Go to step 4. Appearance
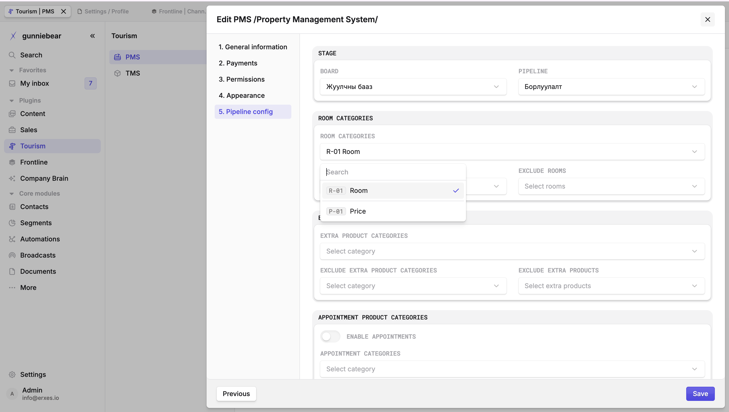 click(x=253, y=95)
